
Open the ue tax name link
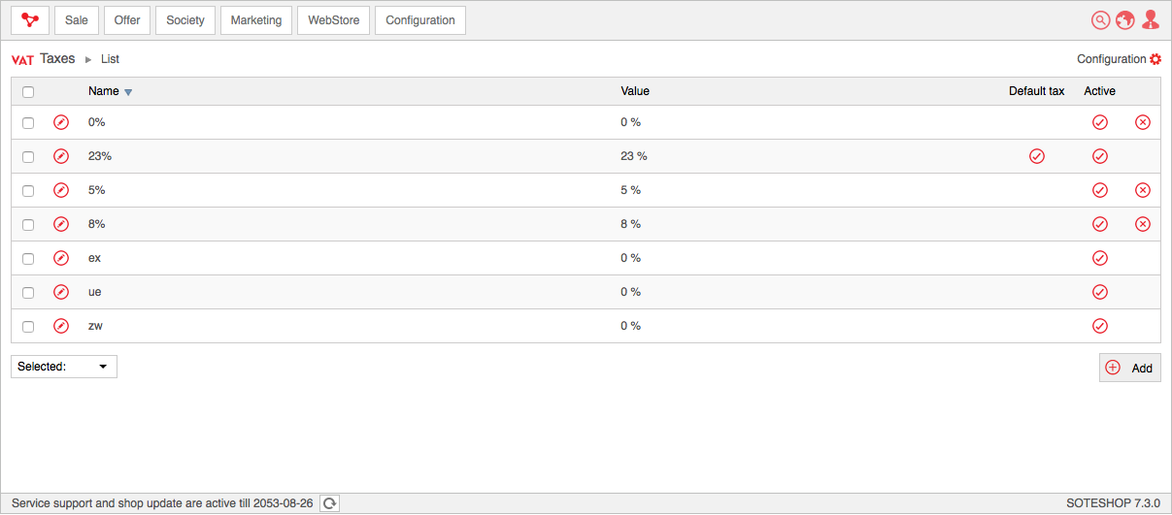tap(94, 292)
